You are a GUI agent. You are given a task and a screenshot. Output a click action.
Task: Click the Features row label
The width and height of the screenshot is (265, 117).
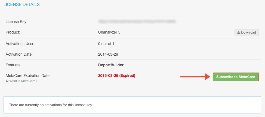(14, 65)
